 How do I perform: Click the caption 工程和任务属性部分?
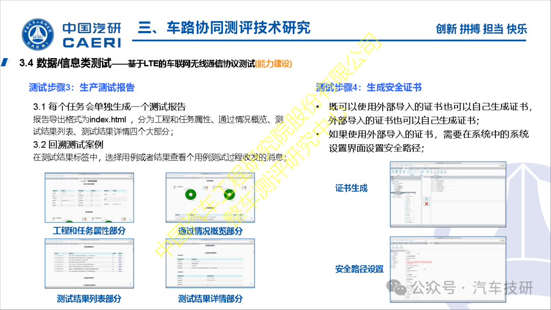click(x=89, y=230)
